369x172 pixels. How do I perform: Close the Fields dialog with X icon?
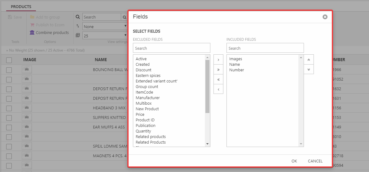pyautogui.click(x=325, y=17)
